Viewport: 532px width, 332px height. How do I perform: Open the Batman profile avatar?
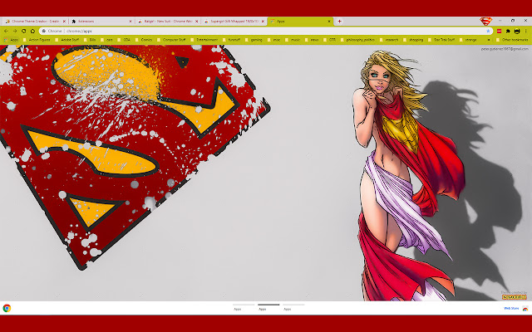(x=517, y=31)
